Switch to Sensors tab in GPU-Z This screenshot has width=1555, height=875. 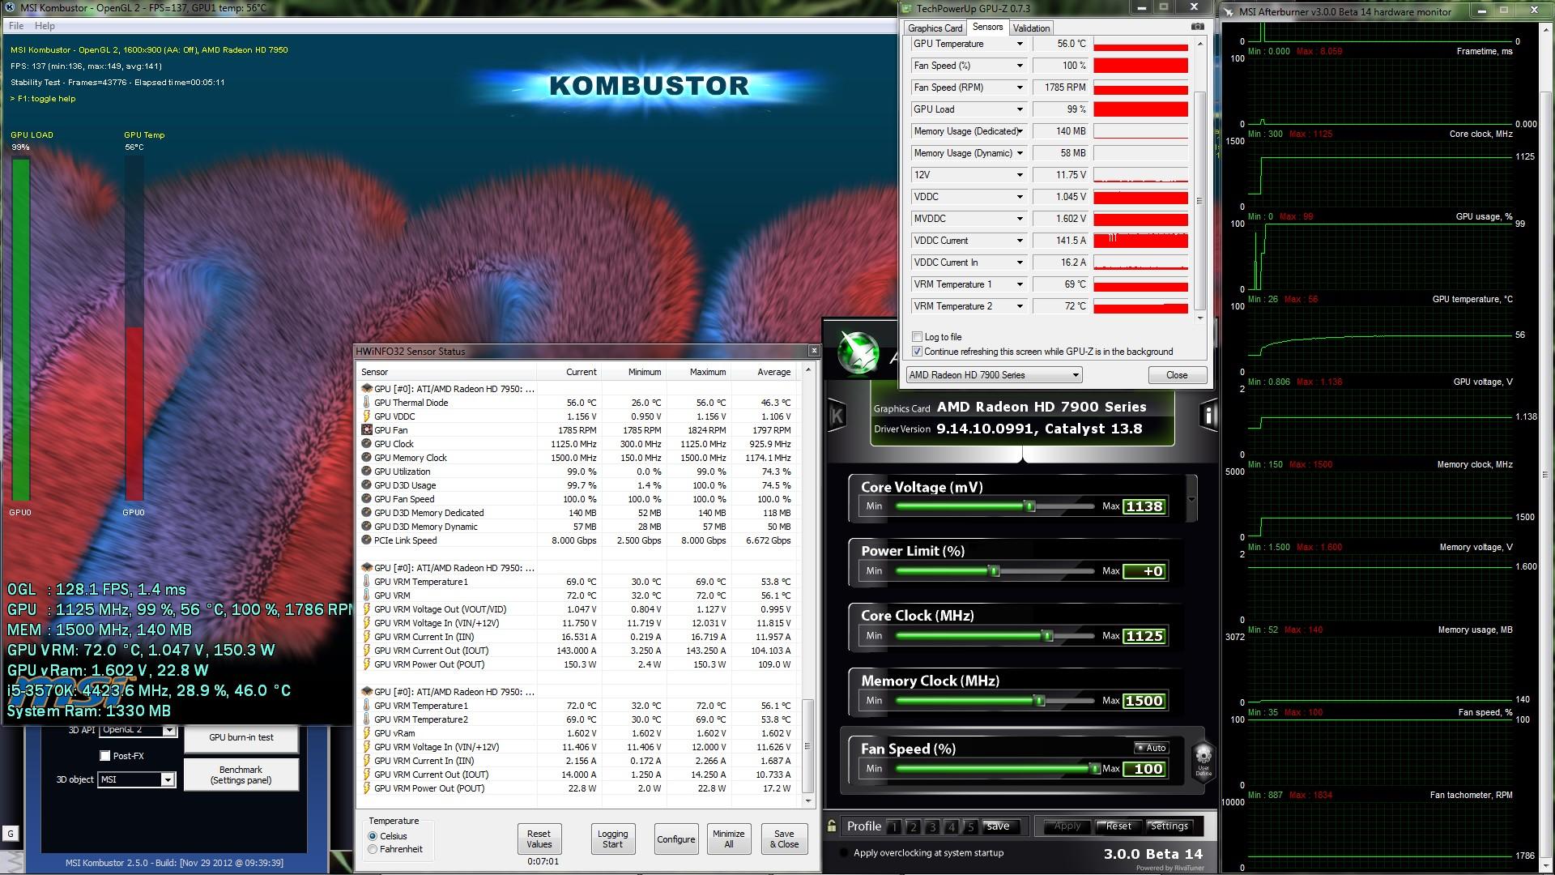coord(987,27)
